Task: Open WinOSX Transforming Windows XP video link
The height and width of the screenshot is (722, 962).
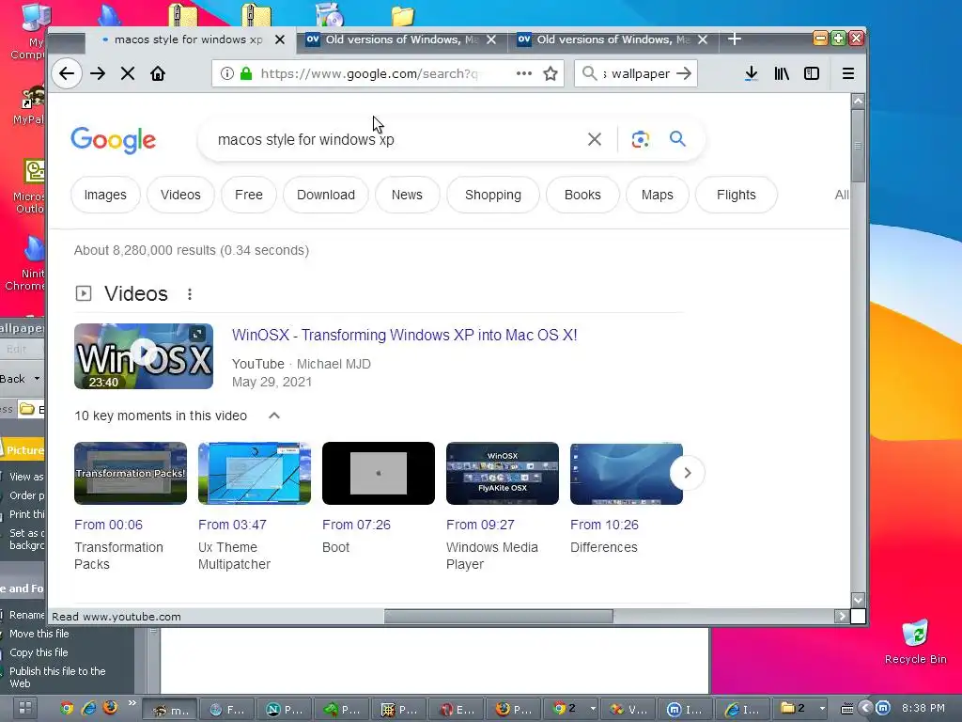Action: point(404,336)
